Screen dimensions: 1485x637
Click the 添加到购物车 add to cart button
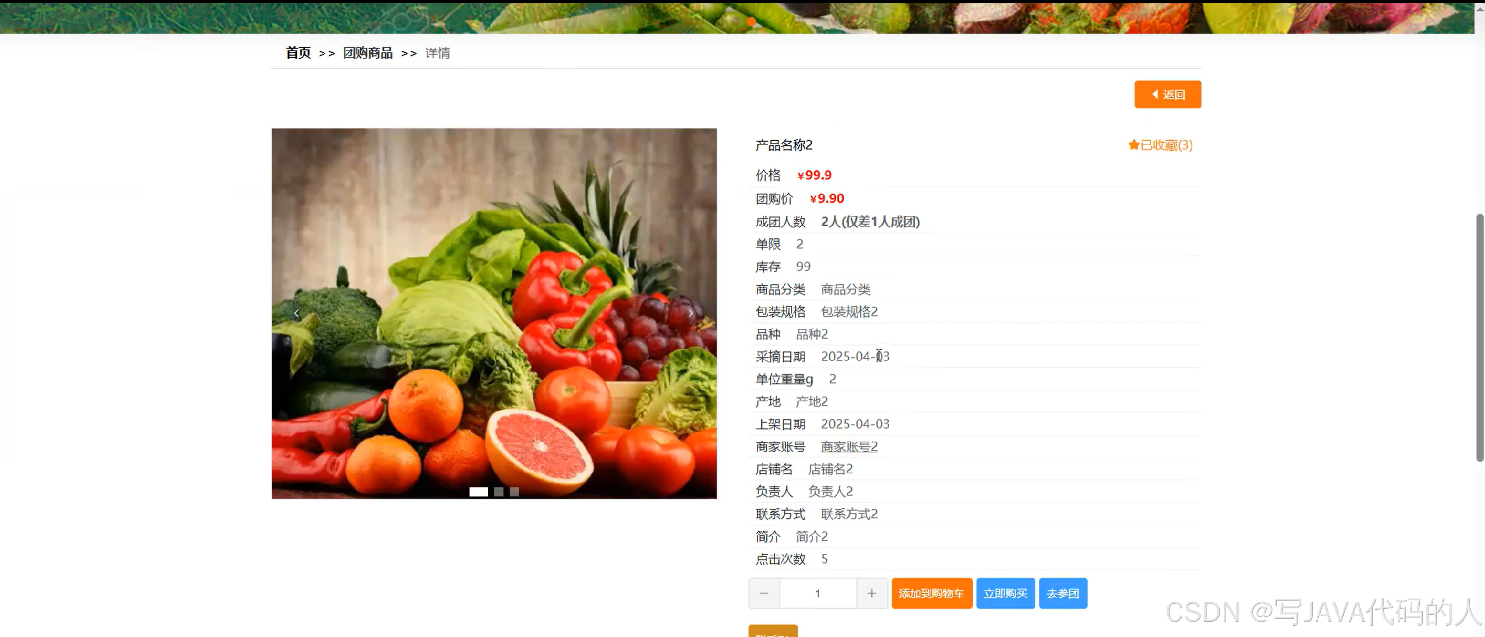(931, 593)
